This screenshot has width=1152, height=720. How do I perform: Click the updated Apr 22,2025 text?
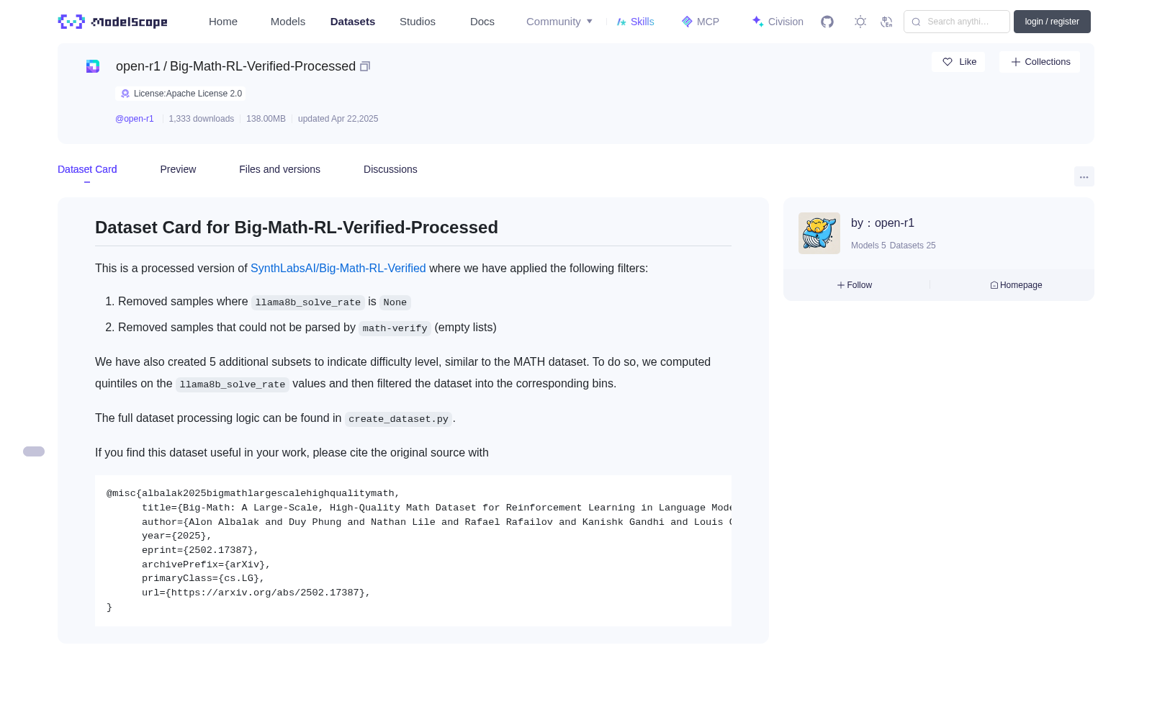click(x=338, y=119)
